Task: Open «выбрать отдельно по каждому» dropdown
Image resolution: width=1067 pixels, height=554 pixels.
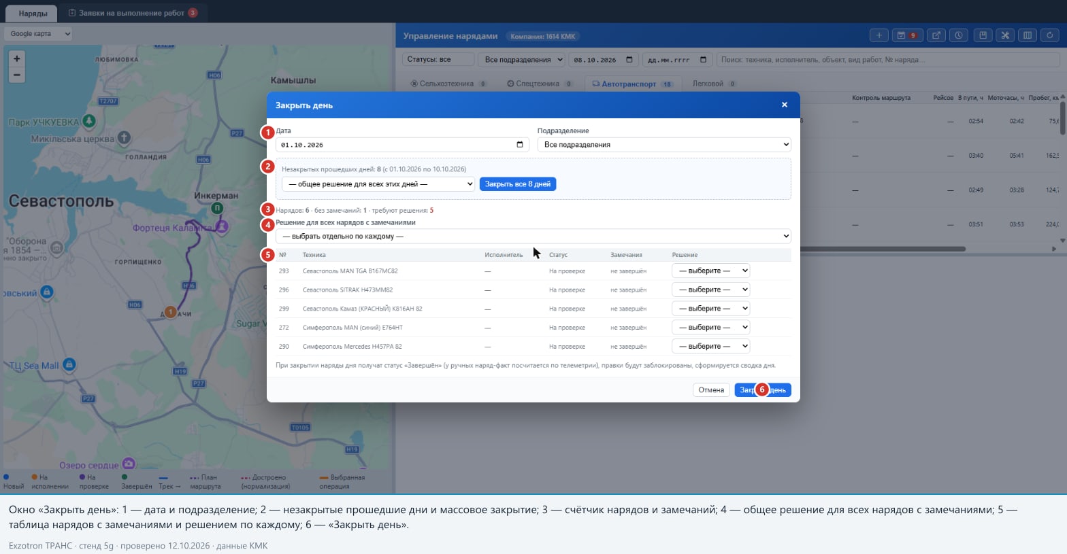Action: (x=533, y=237)
